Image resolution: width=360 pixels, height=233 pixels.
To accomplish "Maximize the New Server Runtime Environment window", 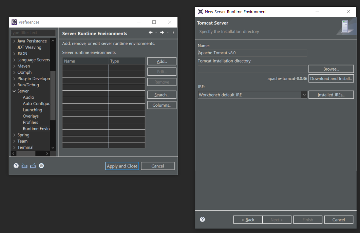I will (x=333, y=12).
